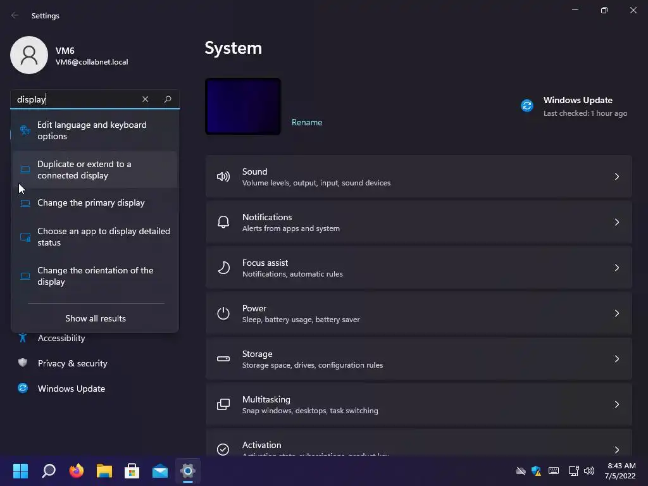This screenshot has height=486, width=648.
Task: Click the Activation checkmark icon
Action: click(x=223, y=449)
